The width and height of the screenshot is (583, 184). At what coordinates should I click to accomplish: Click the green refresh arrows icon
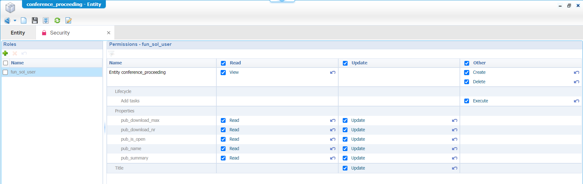(57, 20)
